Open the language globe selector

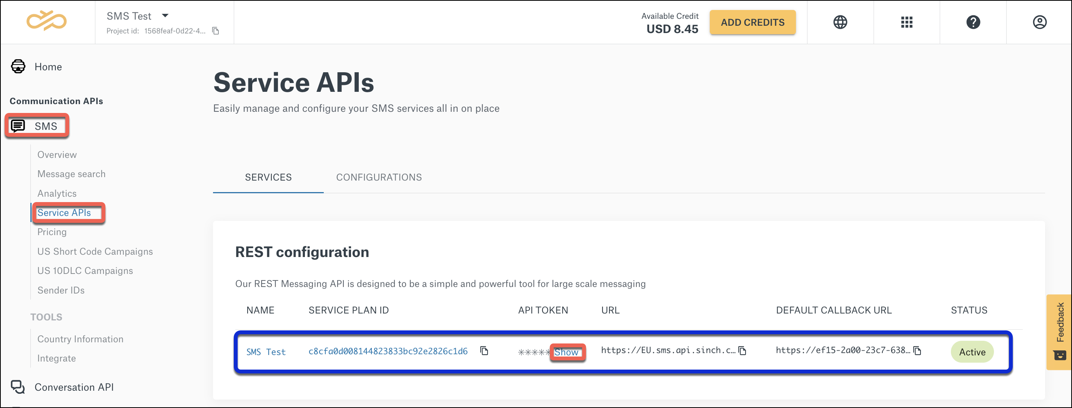coord(840,22)
